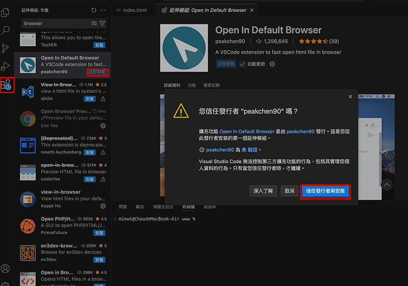Click the download count 1,256,645
The width and height of the screenshot is (408, 286).
click(x=272, y=41)
